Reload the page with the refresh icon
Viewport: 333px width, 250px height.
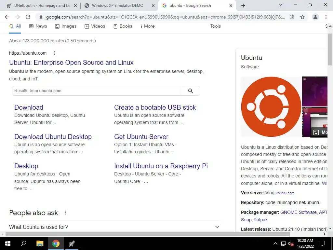28,17
